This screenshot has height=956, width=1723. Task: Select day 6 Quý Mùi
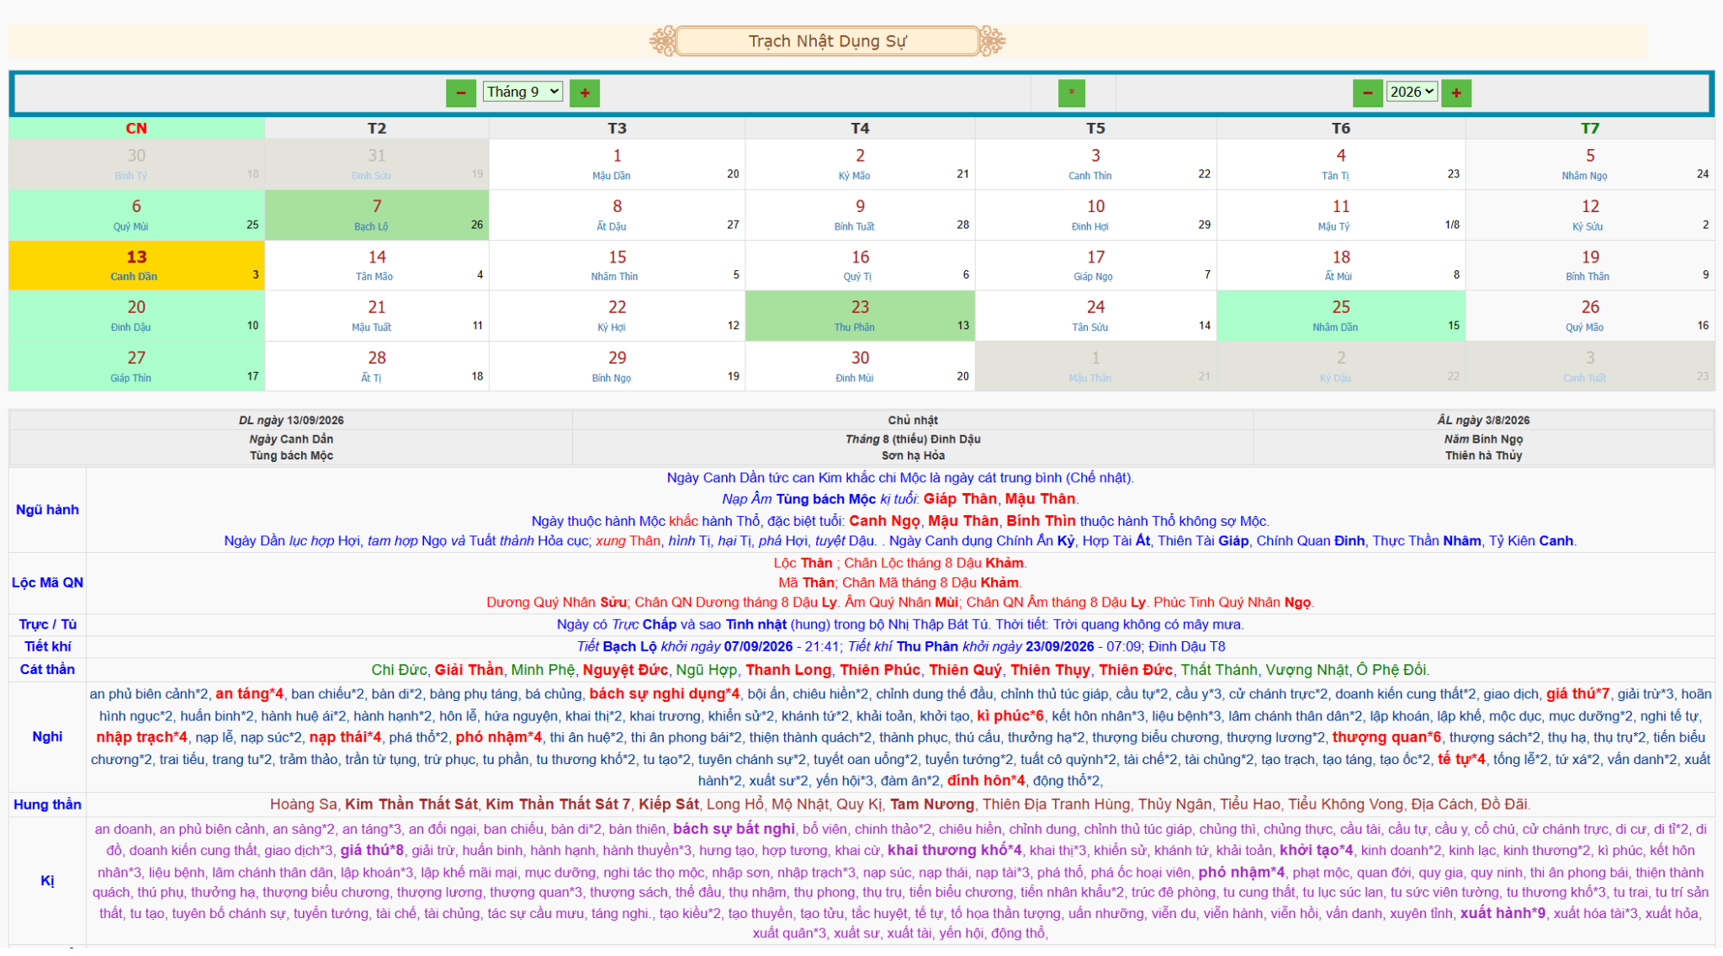click(136, 215)
